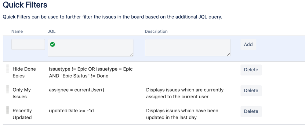The width and height of the screenshot is (305, 129).
Task: Click the drag handle for Only My Issues
Action: (x=7, y=90)
